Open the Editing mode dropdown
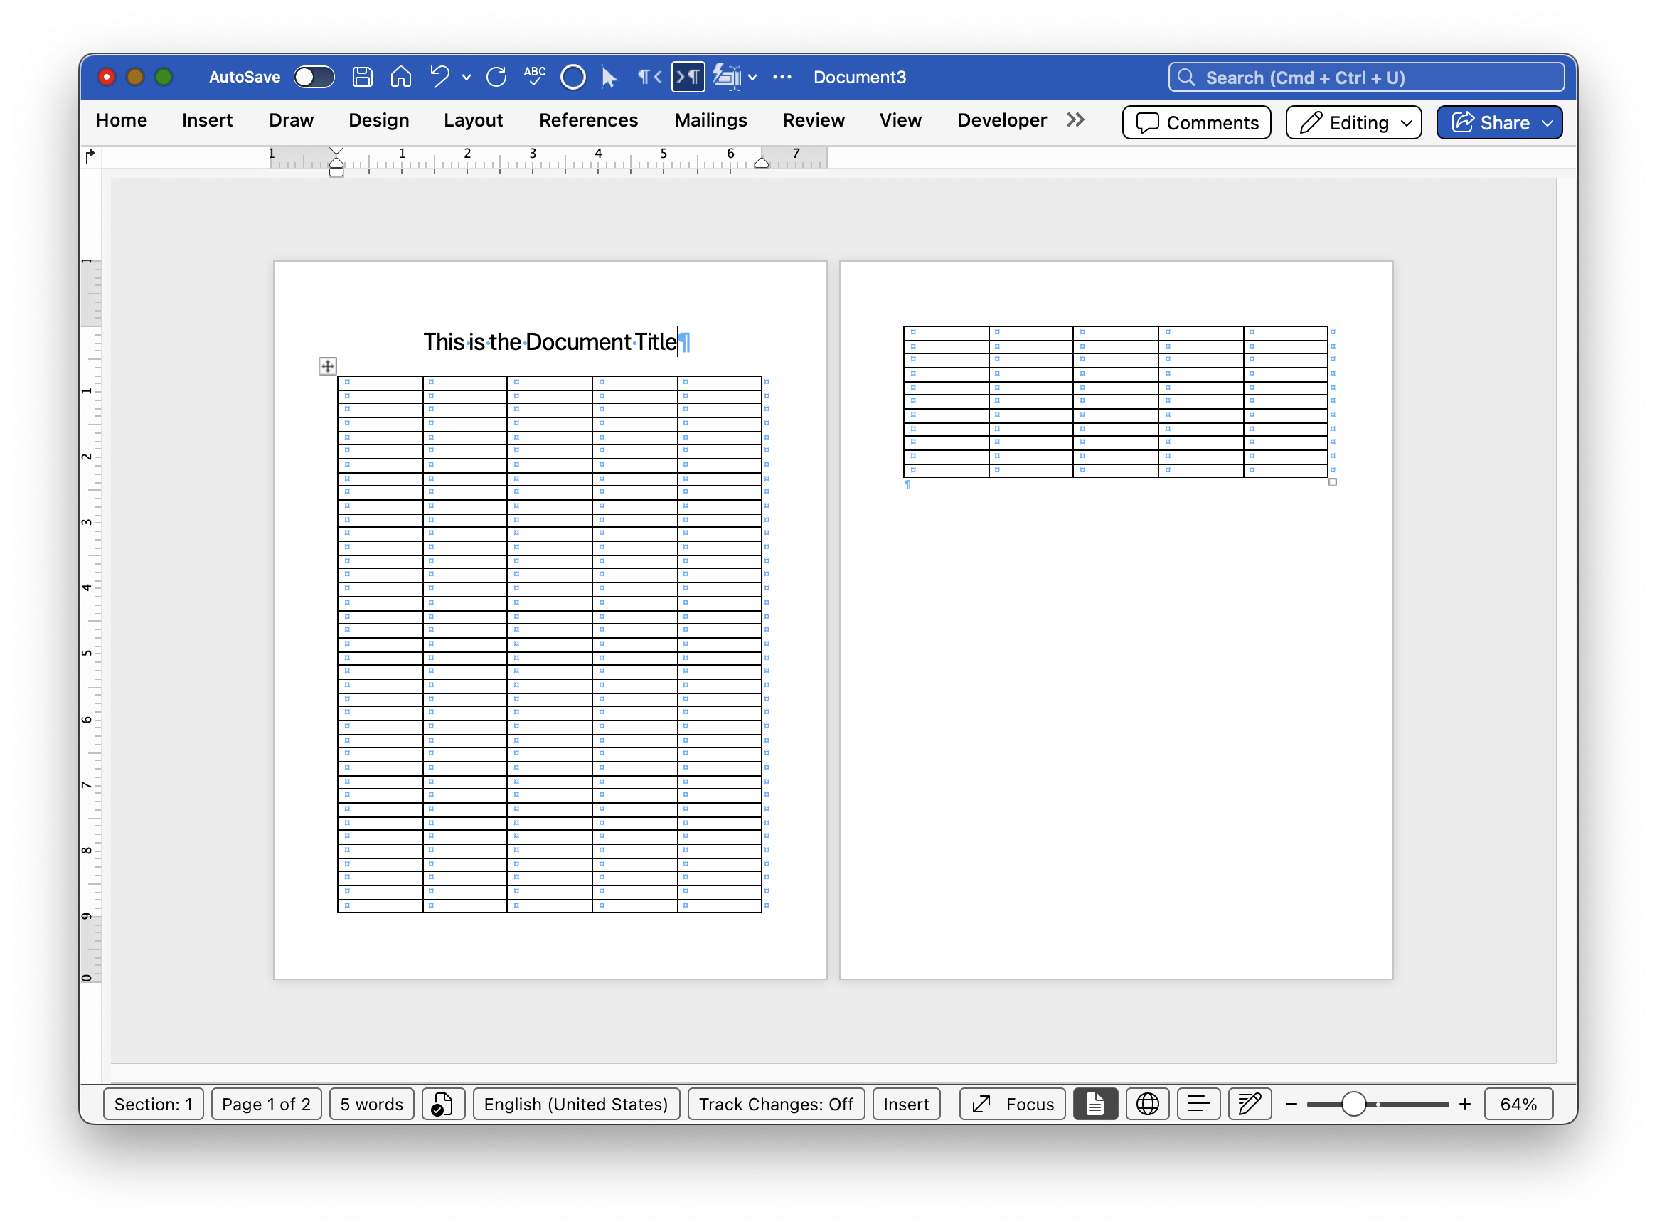The width and height of the screenshot is (1657, 1229). tap(1353, 123)
